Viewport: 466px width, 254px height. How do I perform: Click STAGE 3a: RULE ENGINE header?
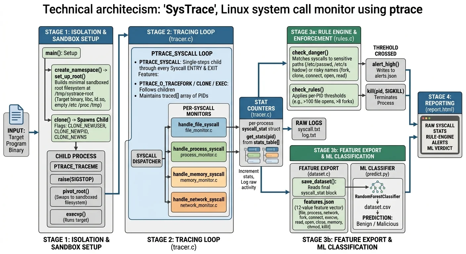click(324, 35)
